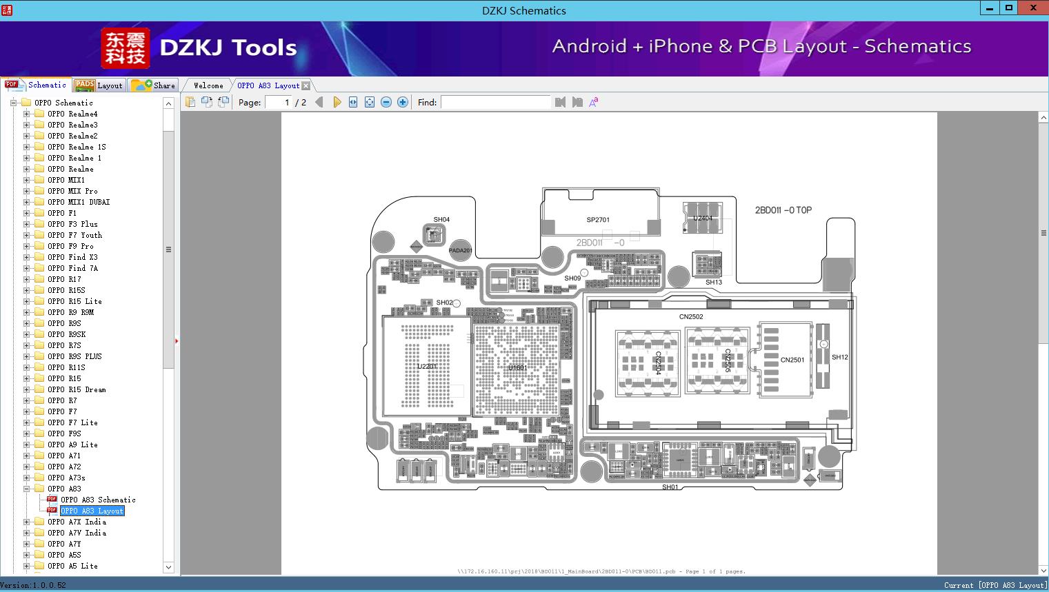The image size is (1049, 592).
Task: Click the SH04 shield label on layout
Action: (x=441, y=220)
